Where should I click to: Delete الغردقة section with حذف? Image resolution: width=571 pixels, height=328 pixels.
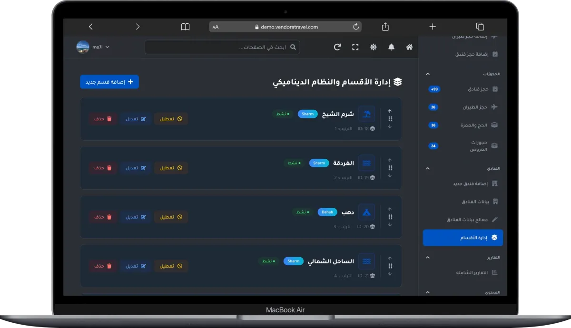103,168
